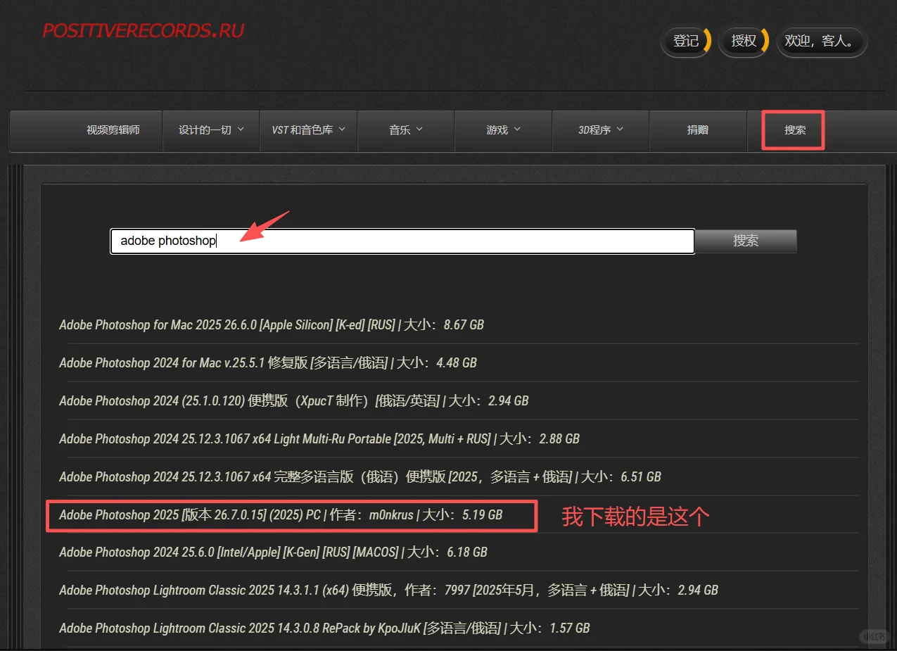The height and width of the screenshot is (651, 897).
Task: Click the 授权 login button
Action: click(x=744, y=42)
